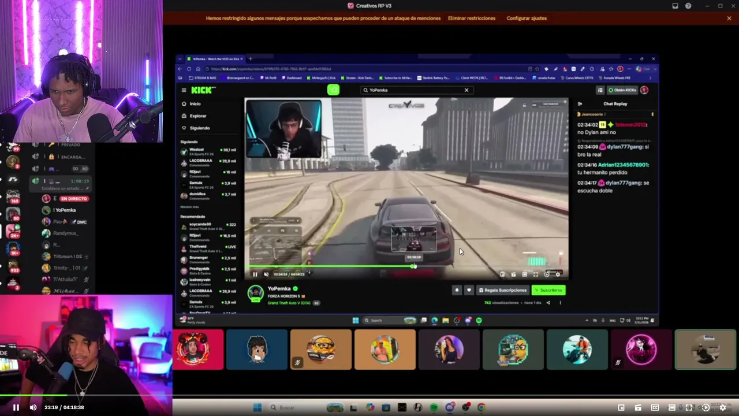The height and width of the screenshot is (416, 739).
Task: Open the YoPemka channel avatar under the video
Action: click(255, 293)
